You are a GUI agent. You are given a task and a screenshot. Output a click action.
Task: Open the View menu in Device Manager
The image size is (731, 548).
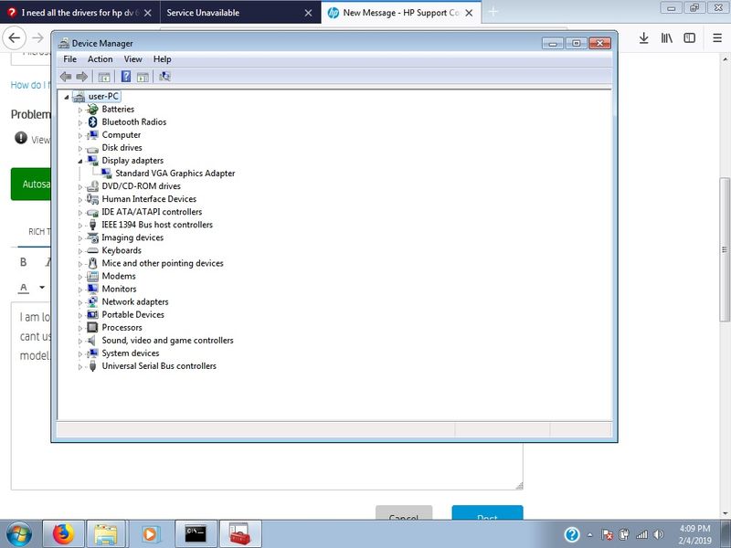(x=132, y=59)
